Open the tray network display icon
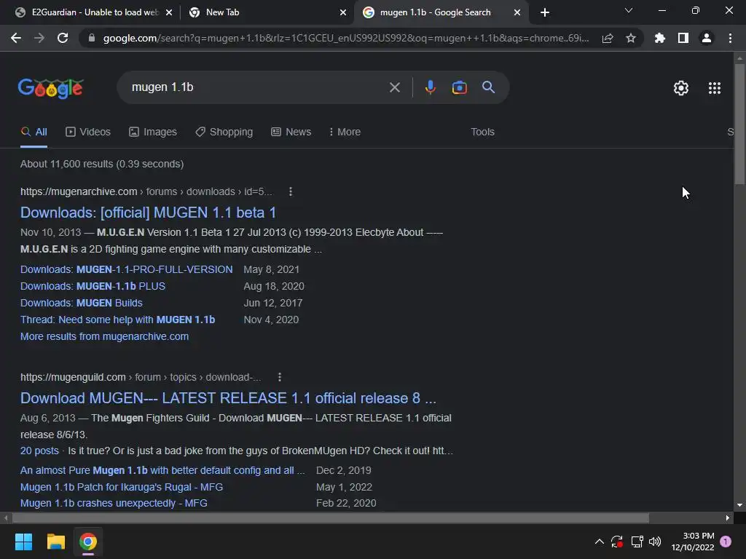 637,542
